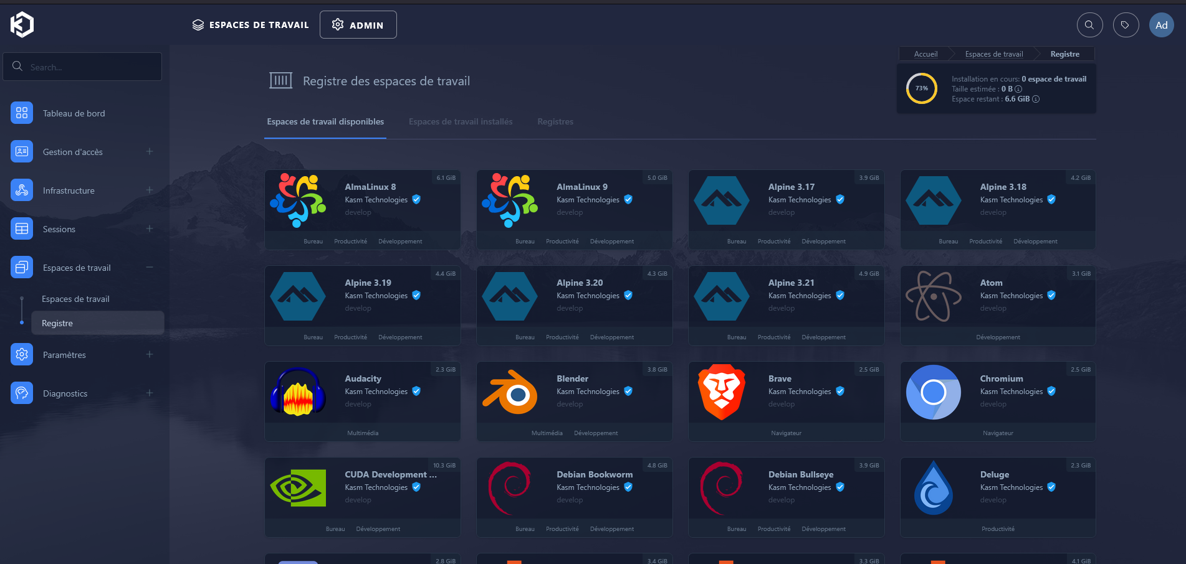
Task: Click the Chromium logo
Action: [x=934, y=392]
